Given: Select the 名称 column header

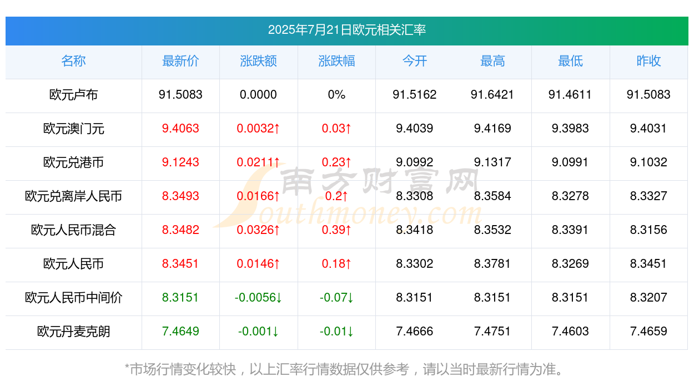Looking at the screenshot, I should 73,61.
